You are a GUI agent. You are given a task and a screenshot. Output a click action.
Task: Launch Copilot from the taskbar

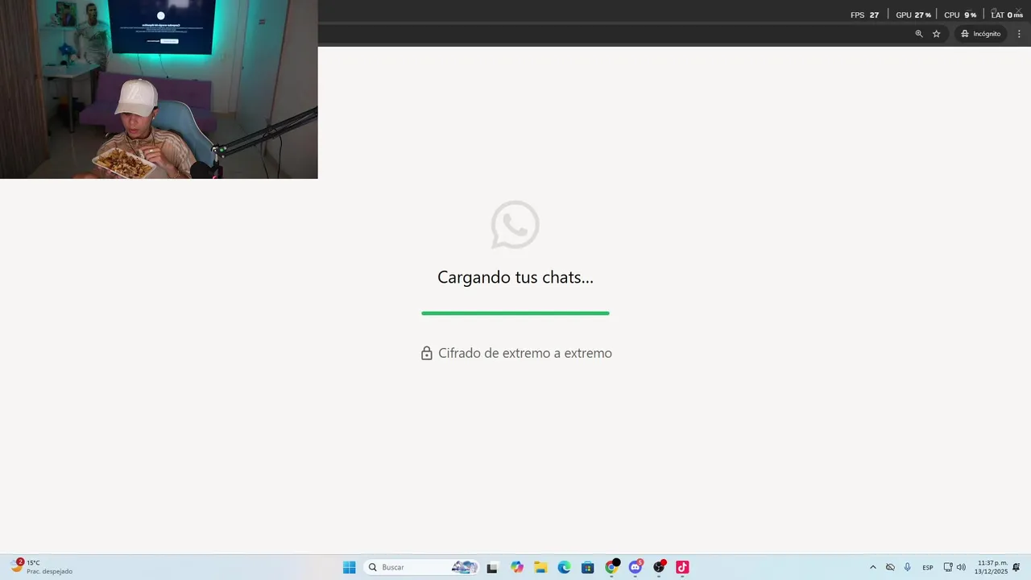click(x=517, y=567)
